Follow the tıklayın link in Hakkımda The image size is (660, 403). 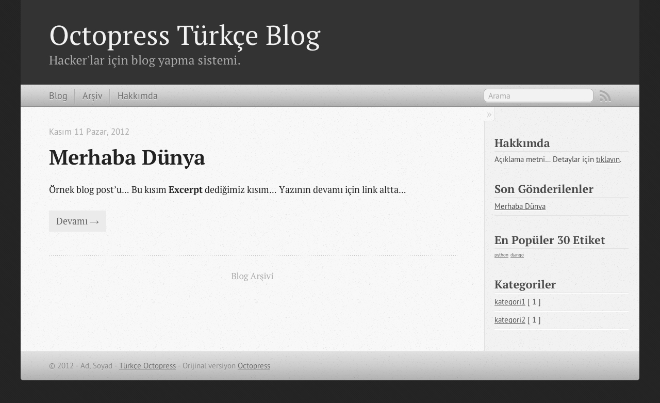[608, 159]
